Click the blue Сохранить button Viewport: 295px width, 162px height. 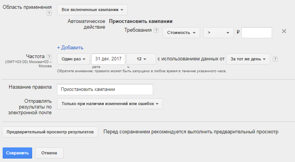tap(18, 153)
